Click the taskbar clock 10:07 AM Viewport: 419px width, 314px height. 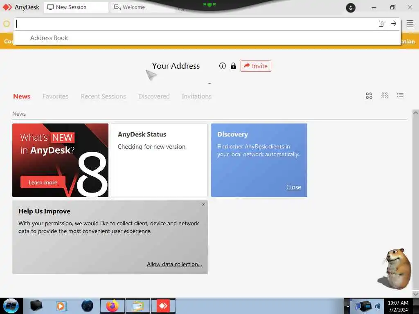point(398,303)
